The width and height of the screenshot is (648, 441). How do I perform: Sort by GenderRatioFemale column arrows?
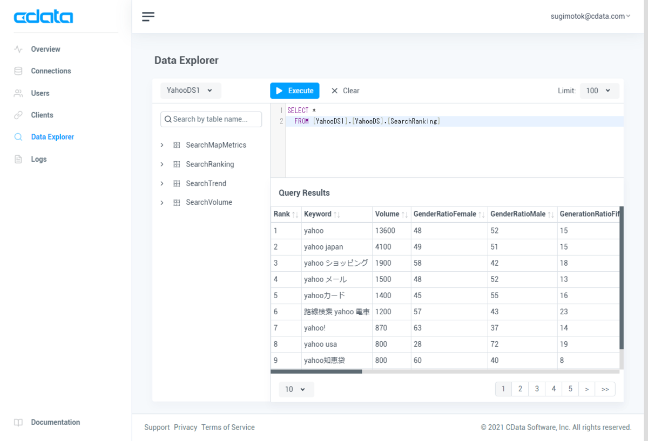482,215
